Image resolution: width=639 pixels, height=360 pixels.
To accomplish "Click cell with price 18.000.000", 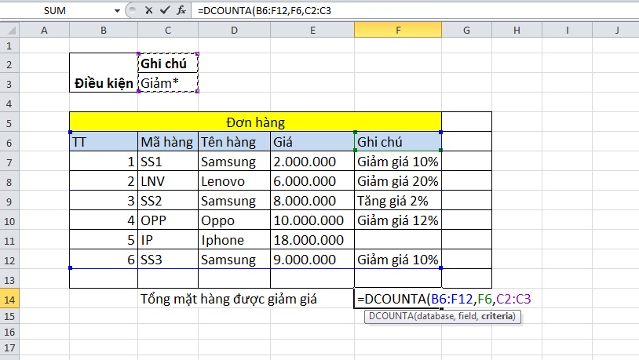I will (312, 240).
